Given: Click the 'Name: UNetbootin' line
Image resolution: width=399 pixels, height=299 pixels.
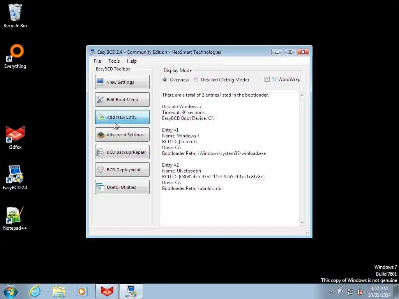Looking at the screenshot, I should coord(182,171).
